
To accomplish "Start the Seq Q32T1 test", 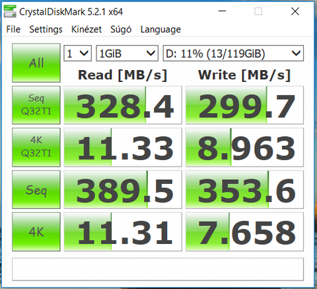I will coord(36,105).
